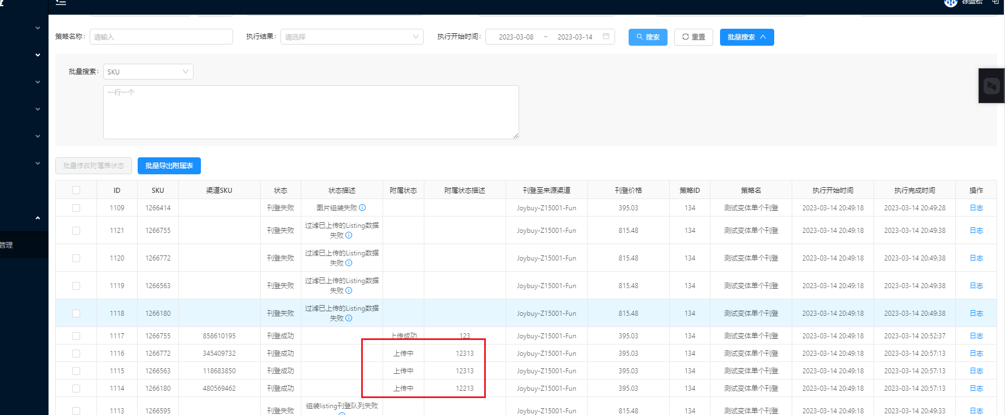The image size is (1005, 415).
Task: Collapse the expanded sidebar section chevron
Action: (x=38, y=218)
